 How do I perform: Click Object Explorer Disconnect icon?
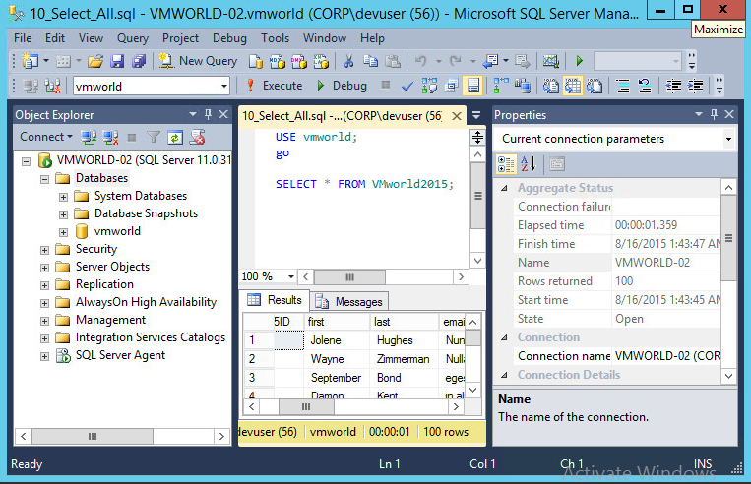point(110,138)
